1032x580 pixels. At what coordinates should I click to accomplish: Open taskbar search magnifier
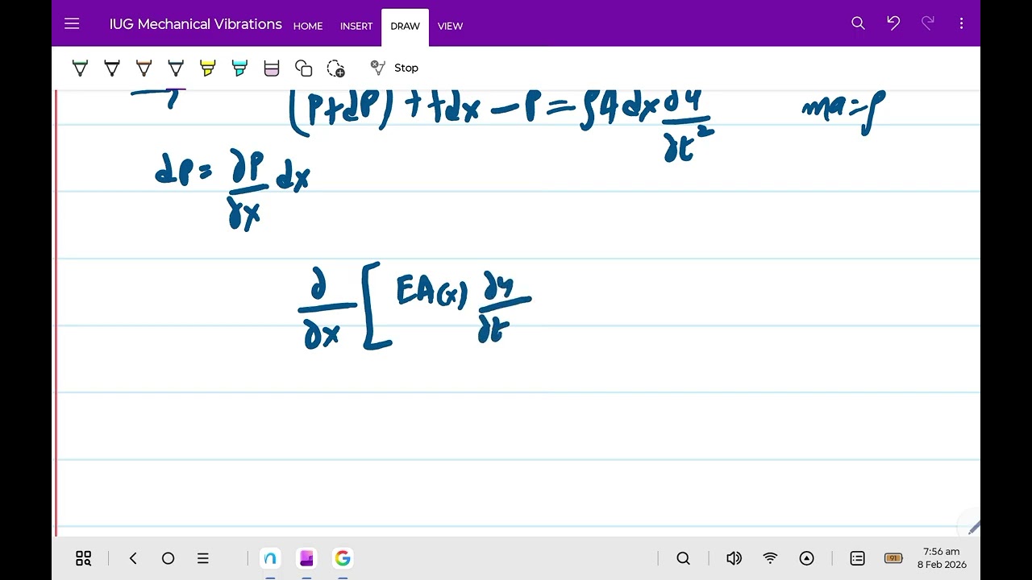coord(684,558)
